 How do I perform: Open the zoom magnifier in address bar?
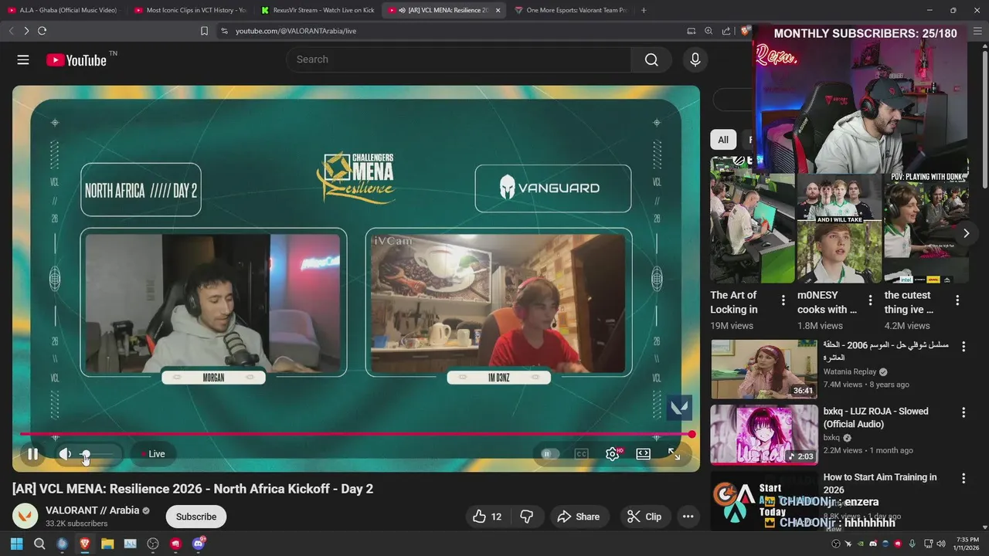[x=709, y=31]
